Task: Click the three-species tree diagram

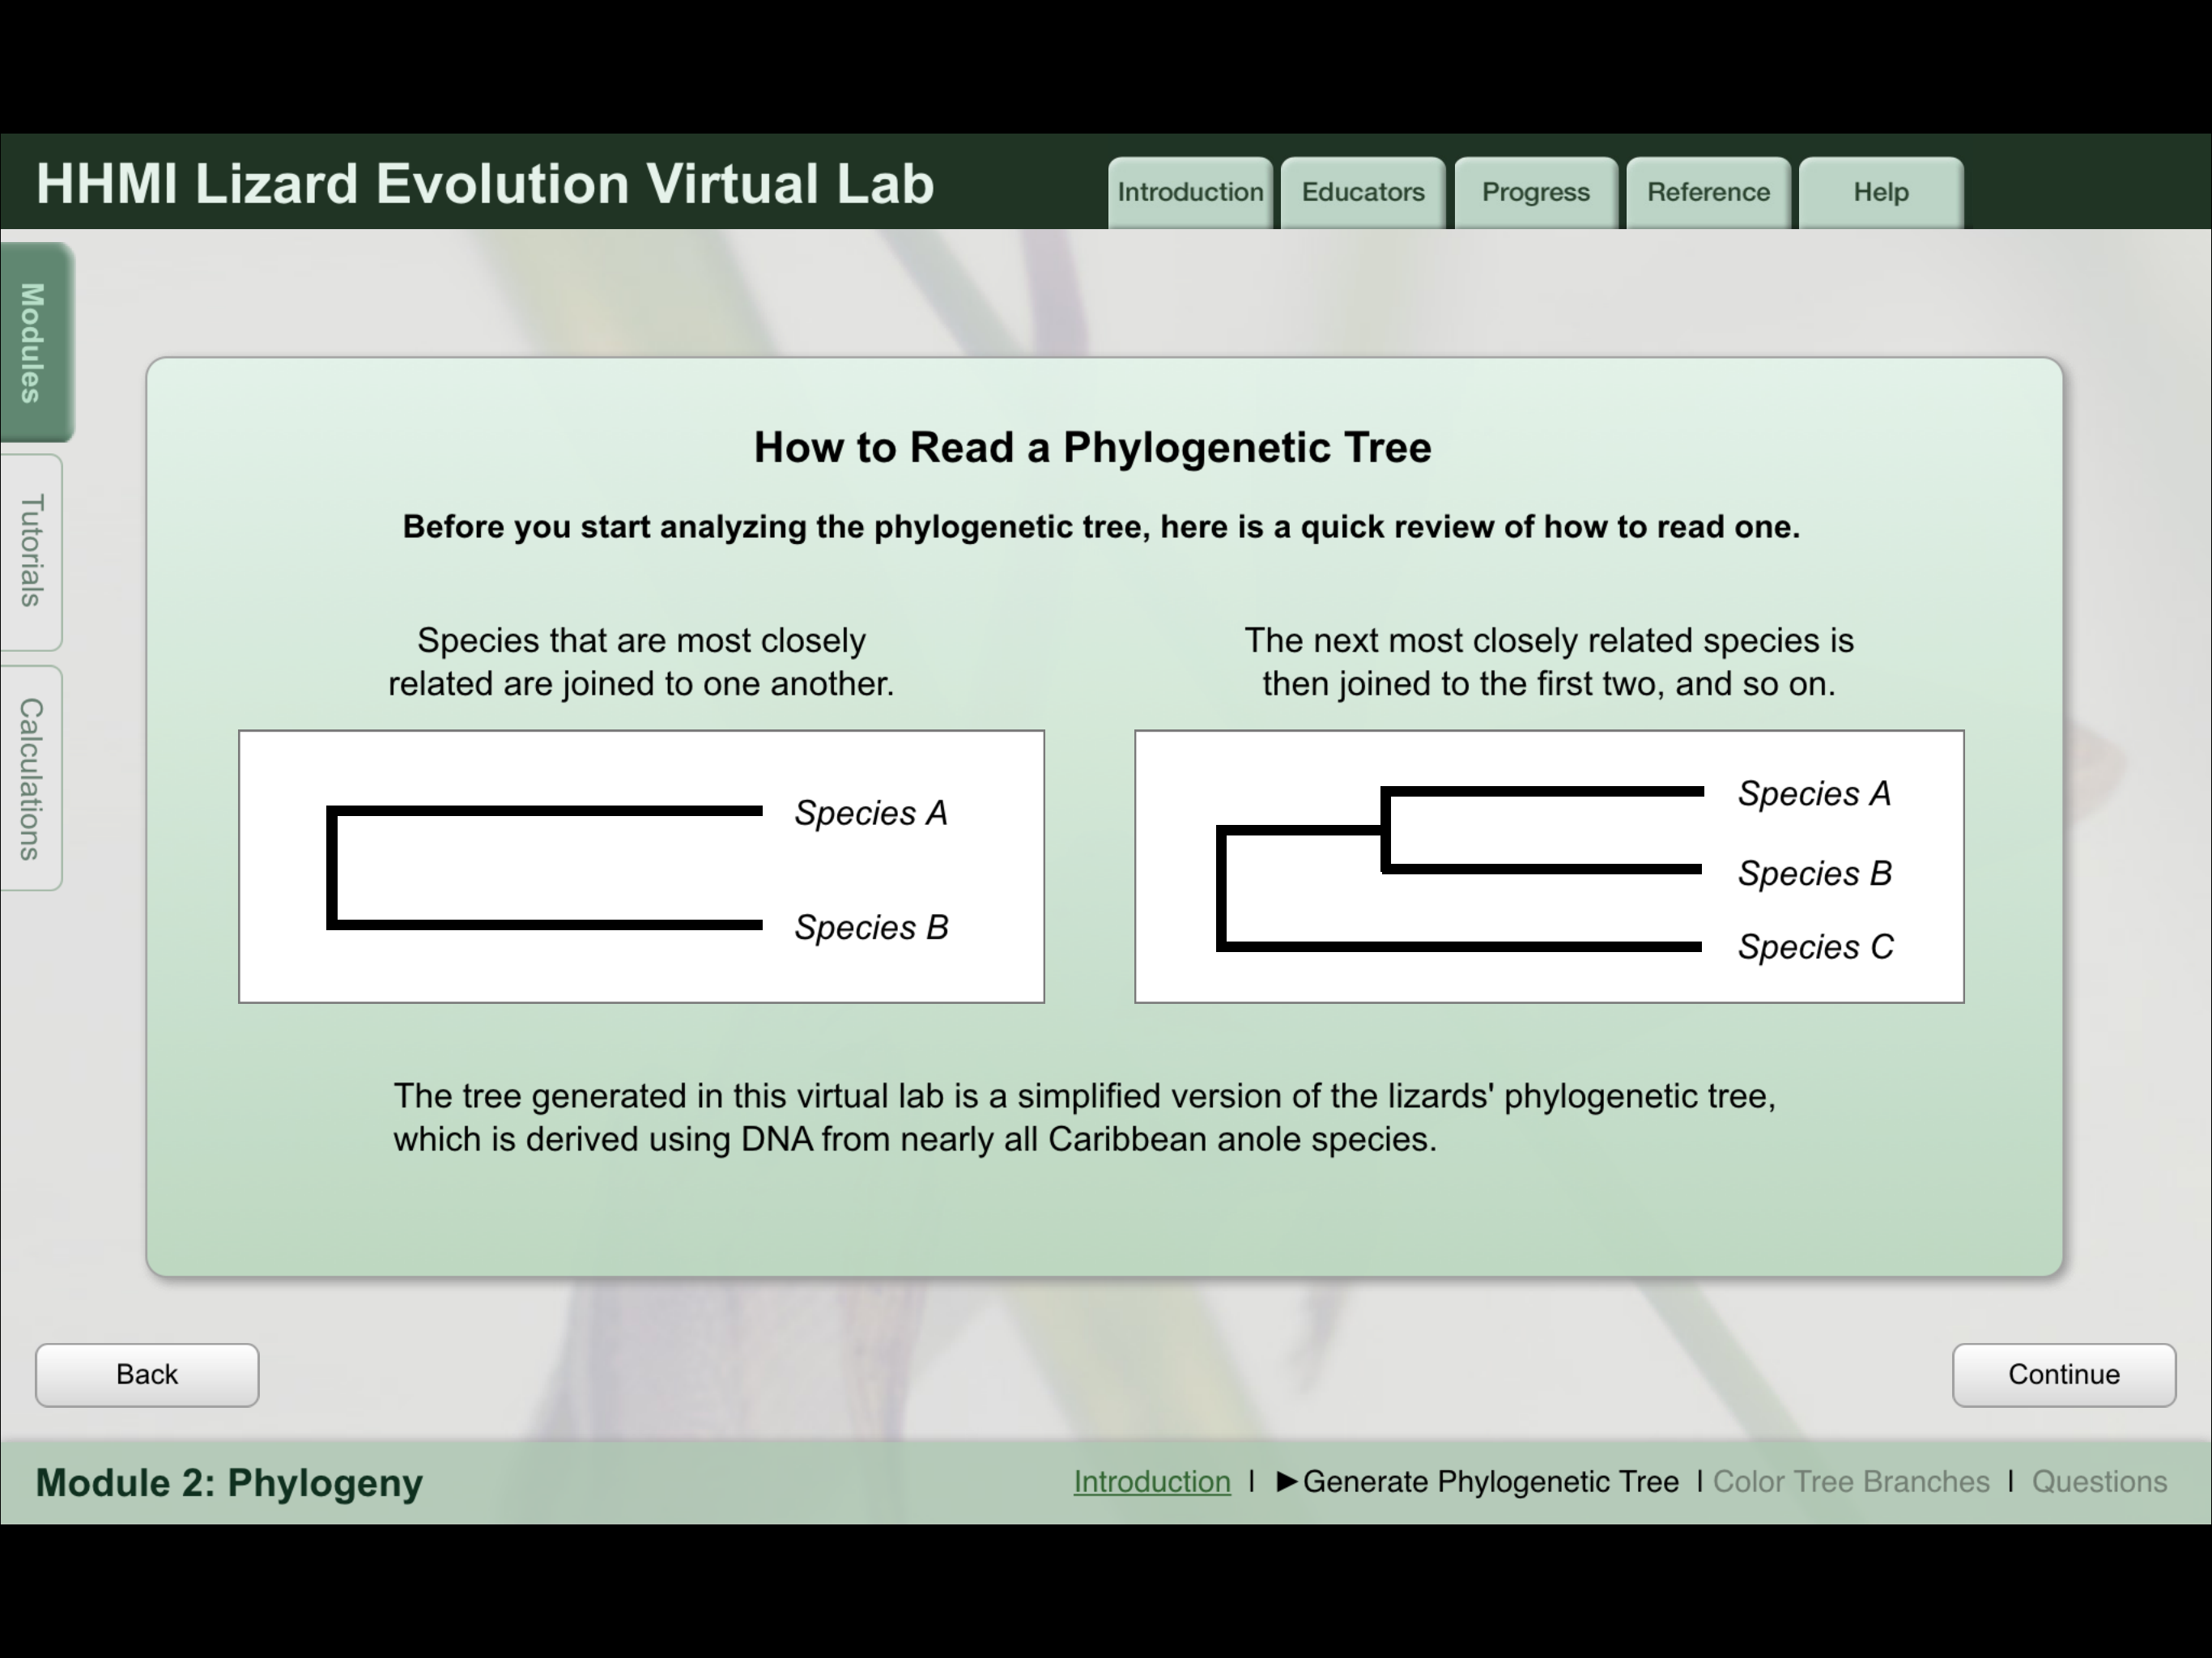Action: point(1548,866)
